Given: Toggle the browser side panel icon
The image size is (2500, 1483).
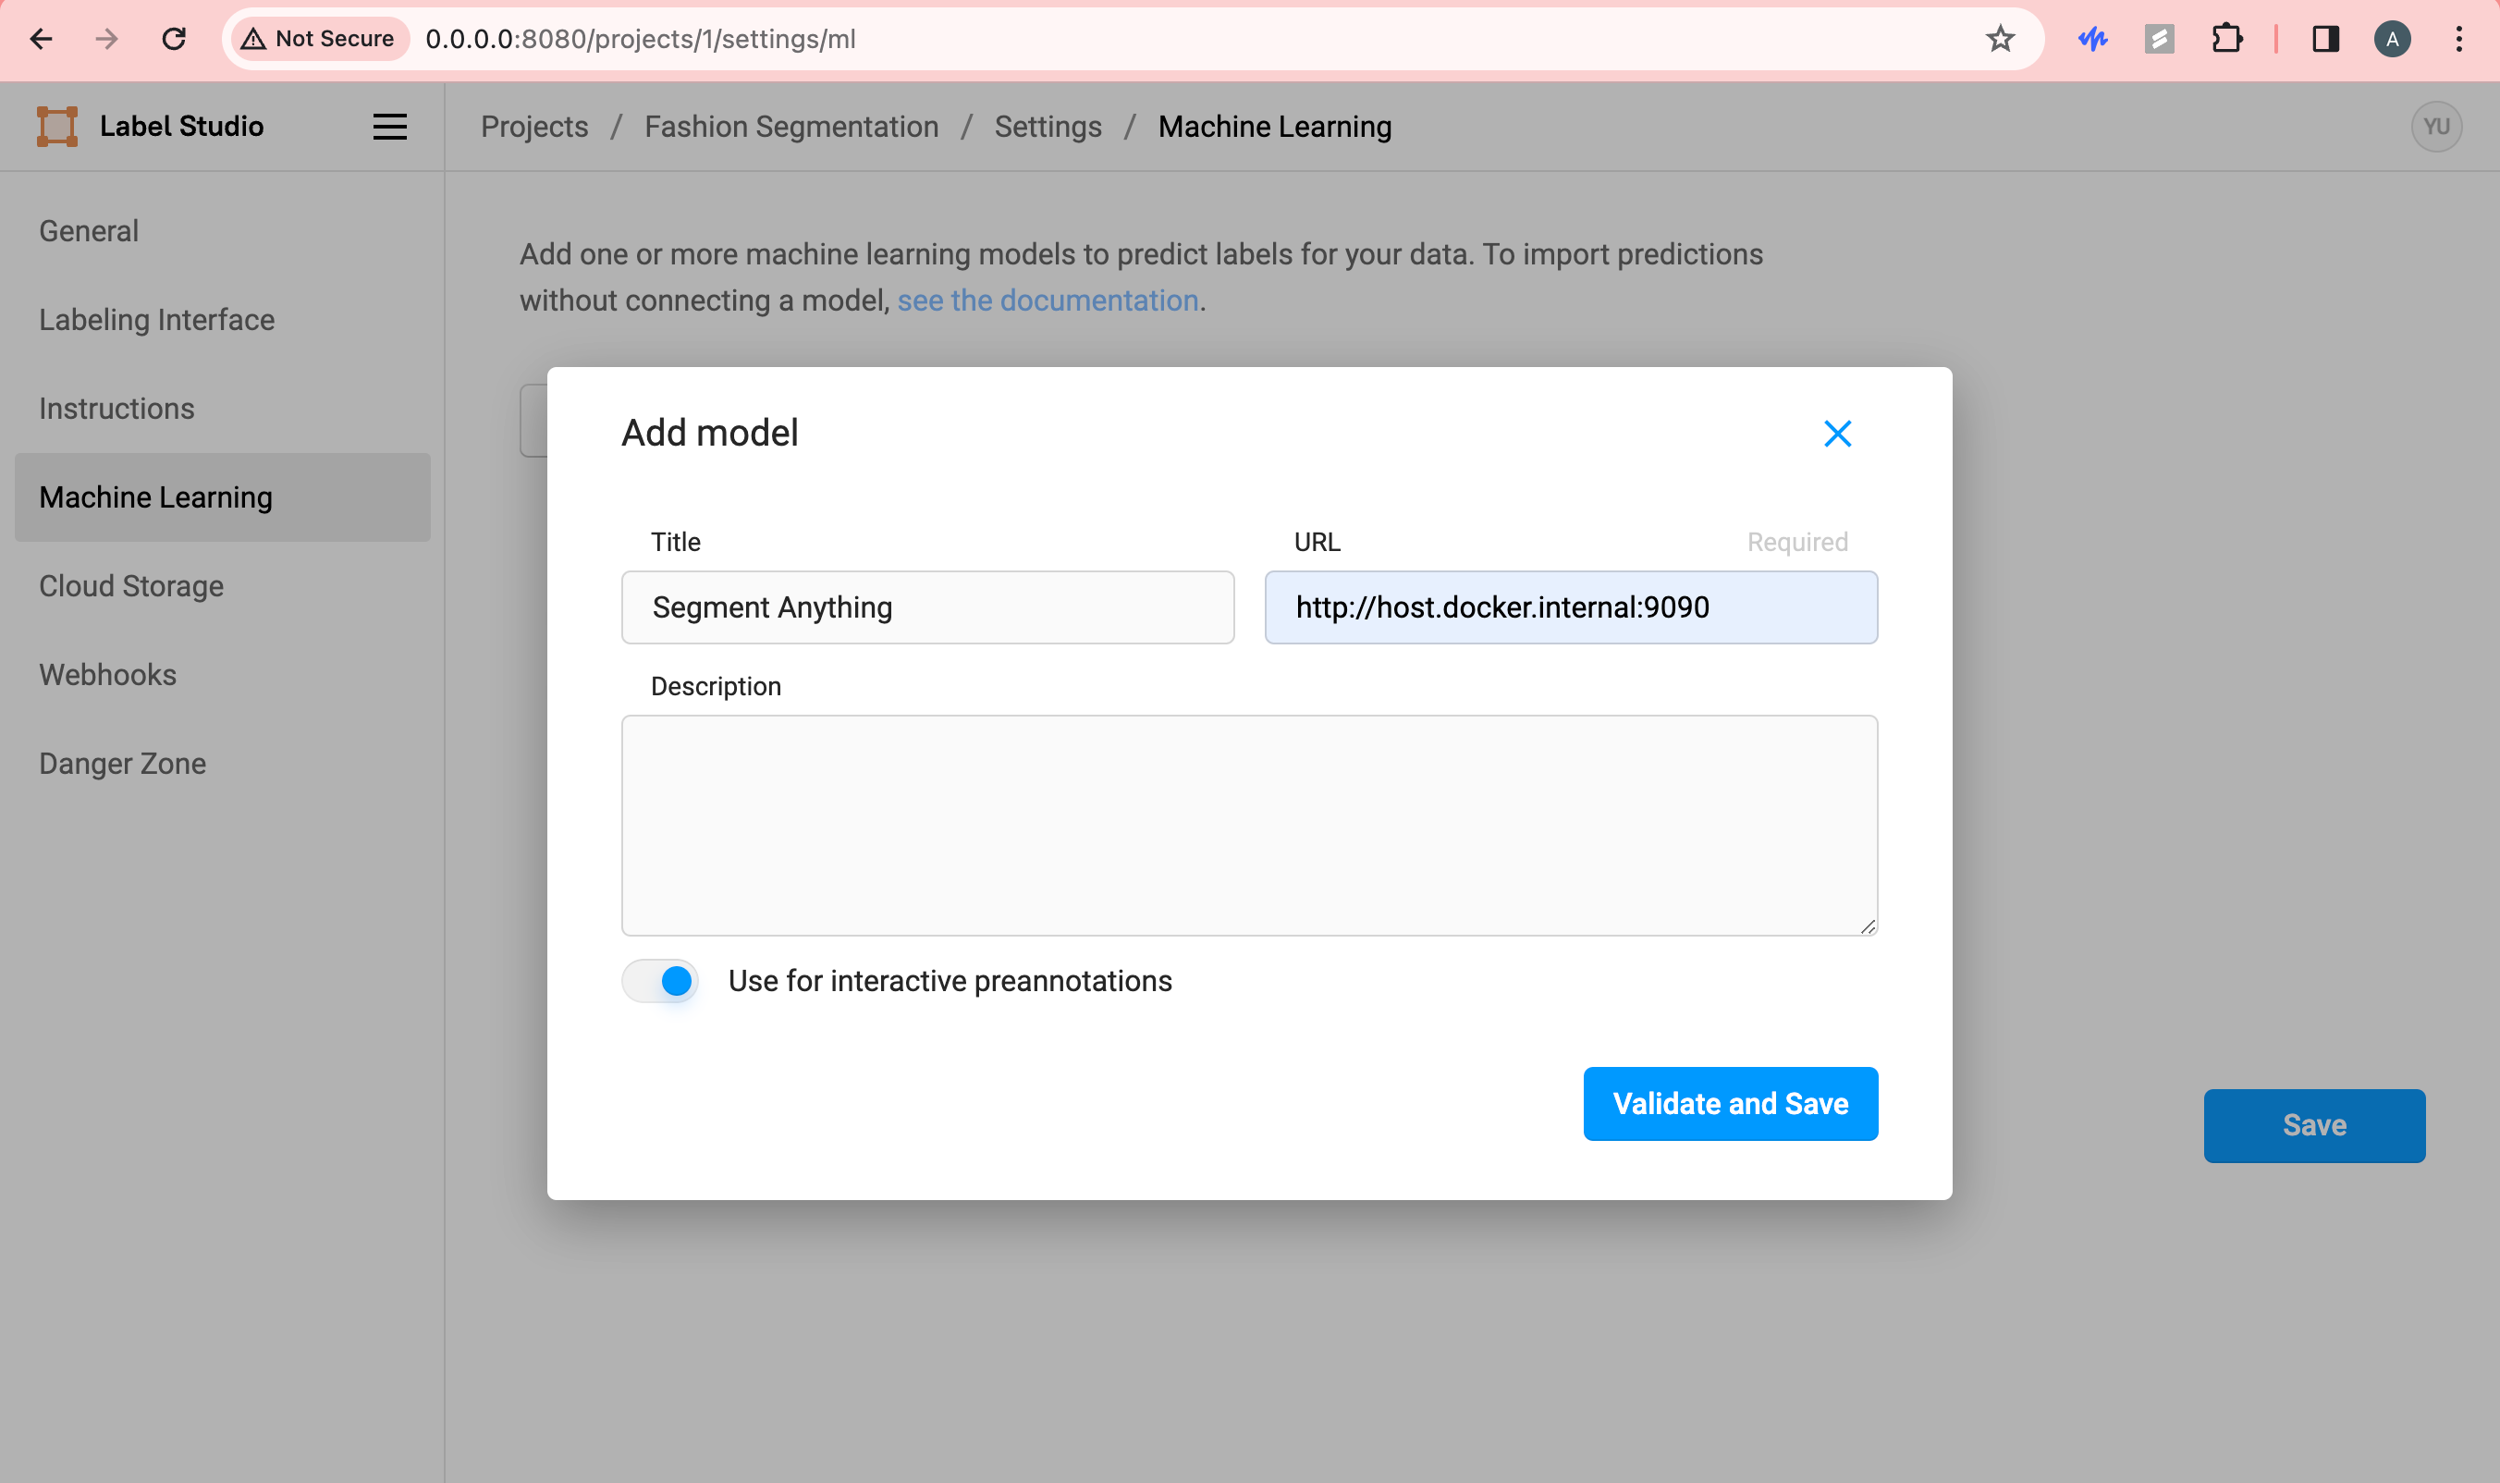Looking at the screenshot, I should pyautogui.click(x=2325, y=39).
